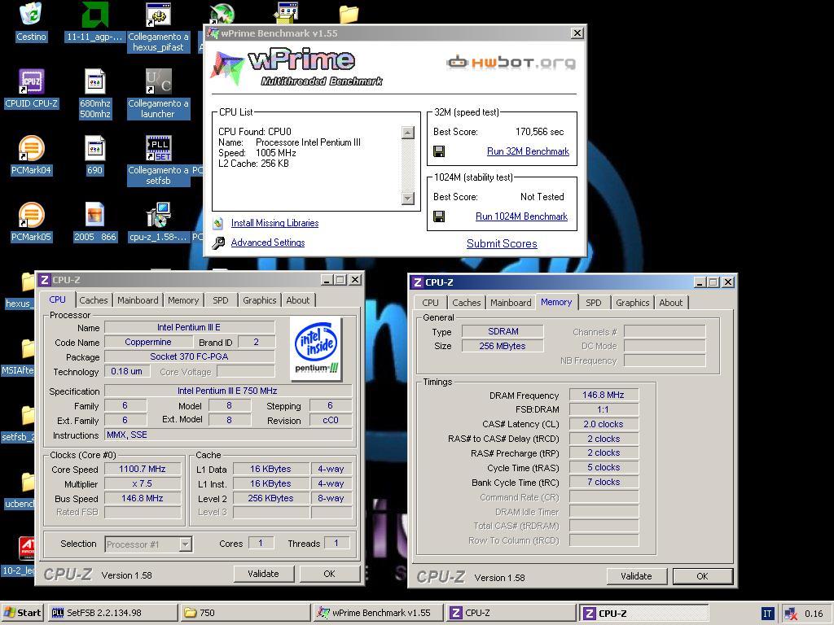
Task: Open the hexus_ folder on the desktop
Action: 28,282
